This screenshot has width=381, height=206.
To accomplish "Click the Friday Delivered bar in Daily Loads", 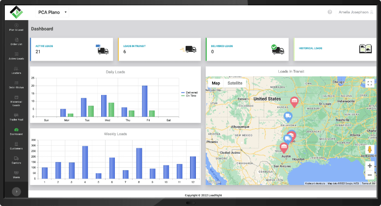I will (144, 101).
